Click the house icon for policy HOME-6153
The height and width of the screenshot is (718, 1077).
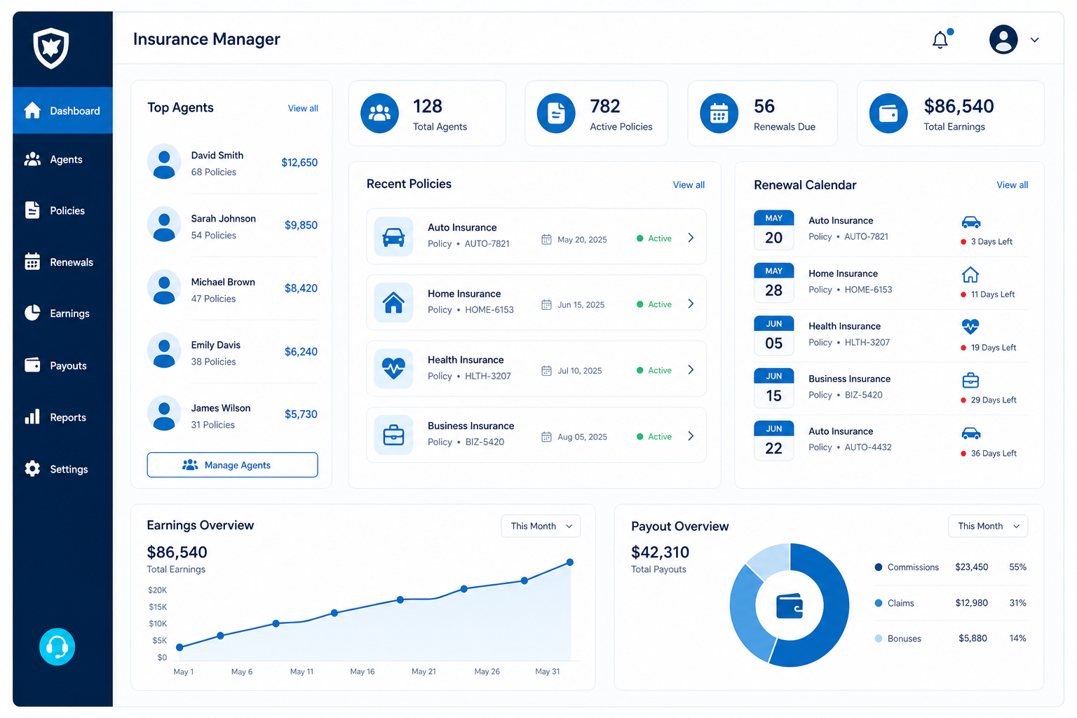pyautogui.click(x=393, y=303)
